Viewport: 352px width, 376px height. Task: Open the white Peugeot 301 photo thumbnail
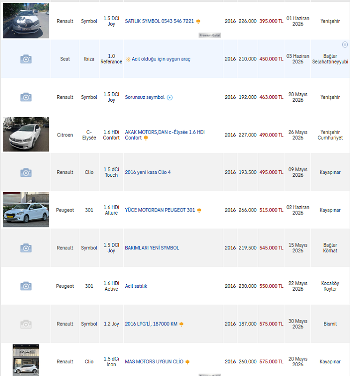(26, 210)
